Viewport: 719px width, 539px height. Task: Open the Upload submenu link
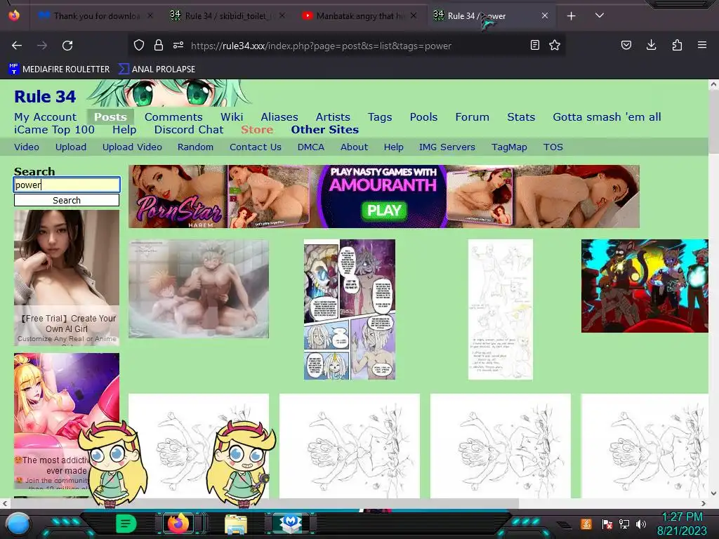pyautogui.click(x=71, y=147)
